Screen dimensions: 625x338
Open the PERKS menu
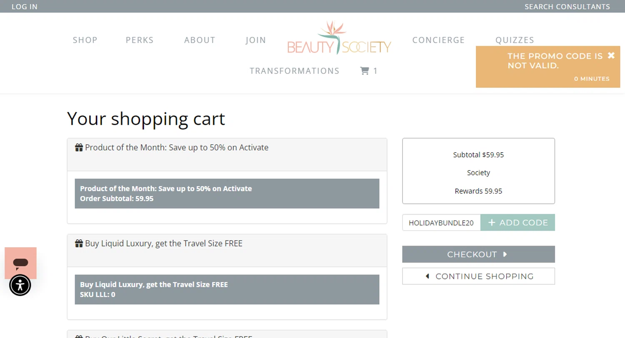pos(140,40)
